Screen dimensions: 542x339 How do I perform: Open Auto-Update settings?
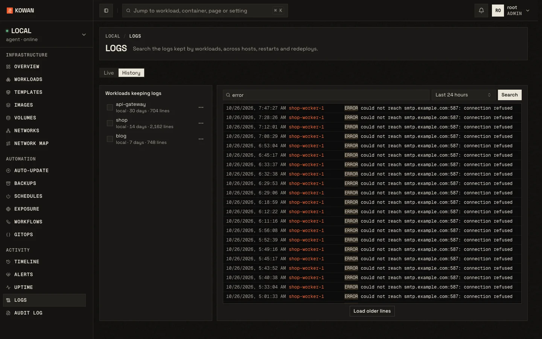44,171
